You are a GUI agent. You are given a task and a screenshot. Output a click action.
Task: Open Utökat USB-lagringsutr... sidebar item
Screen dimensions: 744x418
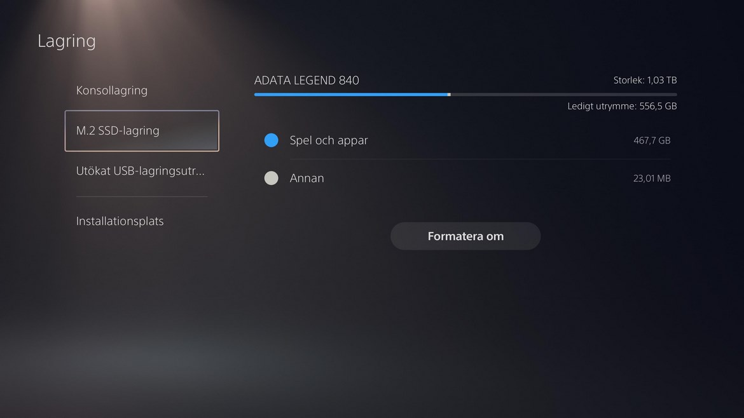tap(142, 171)
